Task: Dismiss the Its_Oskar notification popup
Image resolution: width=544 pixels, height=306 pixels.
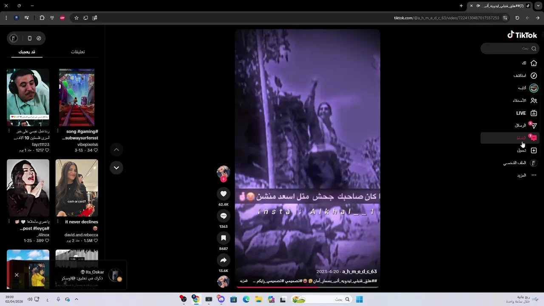Action: point(17,275)
